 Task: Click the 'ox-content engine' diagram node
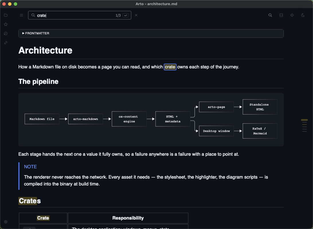pyautogui.click(x=129, y=119)
